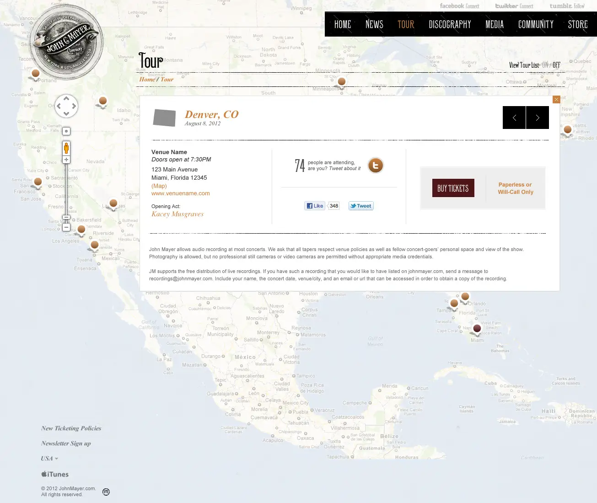Image resolution: width=597 pixels, height=503 pixels.
Task: Open New Ticketing Policies link
Action: 71,428
